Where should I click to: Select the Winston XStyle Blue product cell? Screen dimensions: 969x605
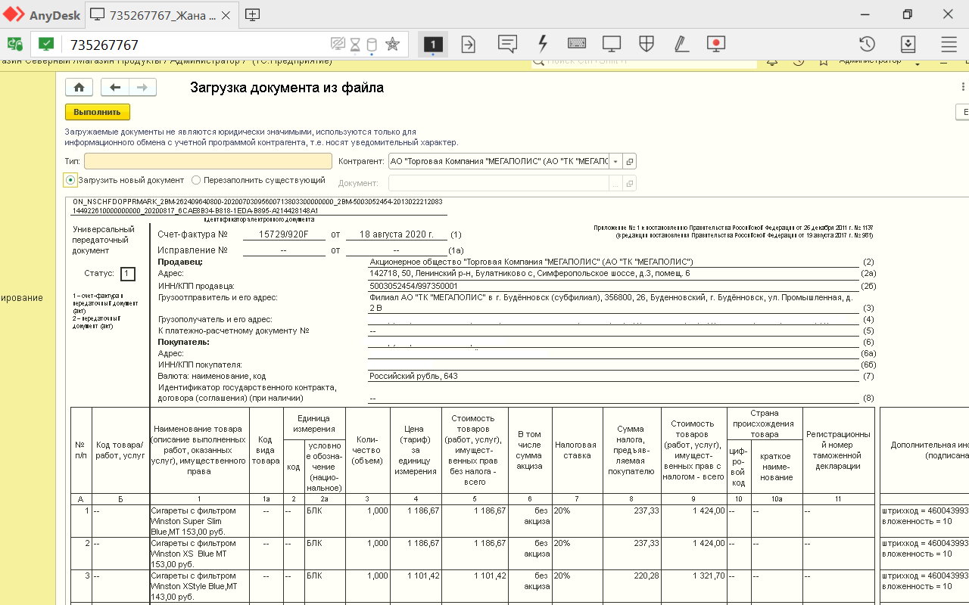pyautogui.click(x=200, y=586)
